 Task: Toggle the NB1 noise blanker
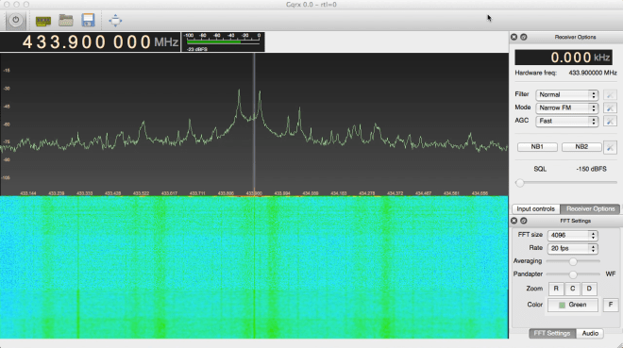point(537,147)
